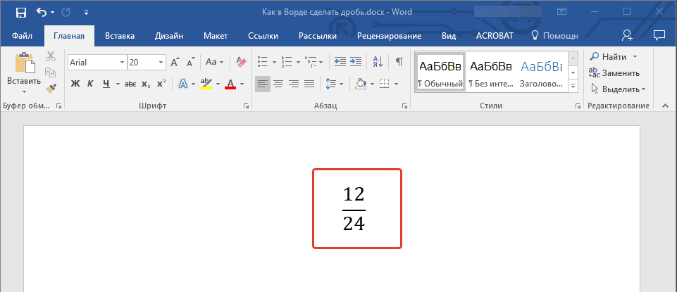The image size is (677, 292).
Task: Switch to the Вставка tab
Action: (x=120, y=35)
